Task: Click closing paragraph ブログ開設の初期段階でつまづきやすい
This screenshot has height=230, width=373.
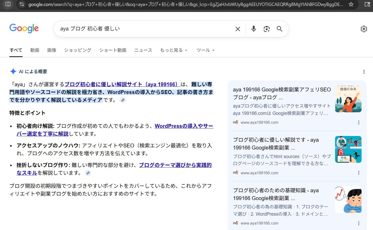Action: pos(111,190)
